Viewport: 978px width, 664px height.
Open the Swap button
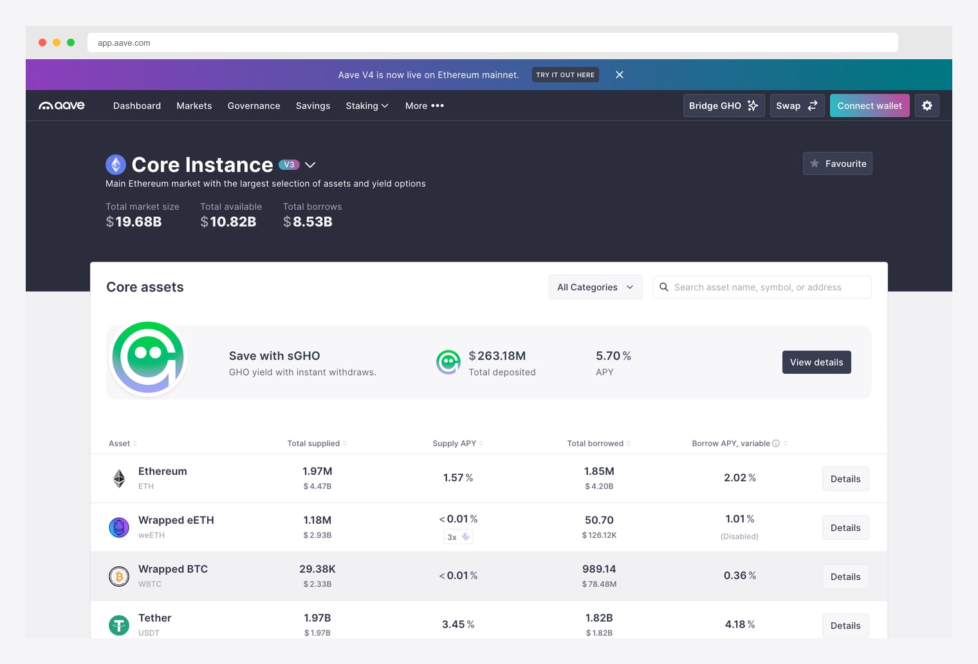pos(797,106)
